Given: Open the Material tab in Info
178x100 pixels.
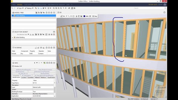Looking at the screenshot, I should coord(37,77).
